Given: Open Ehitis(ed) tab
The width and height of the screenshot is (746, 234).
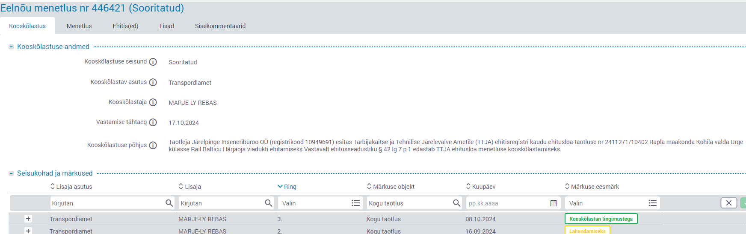Looking at the screenshot, I should [x=125, y=26].
